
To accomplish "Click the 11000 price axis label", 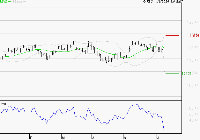I will [x=192, y=60].
